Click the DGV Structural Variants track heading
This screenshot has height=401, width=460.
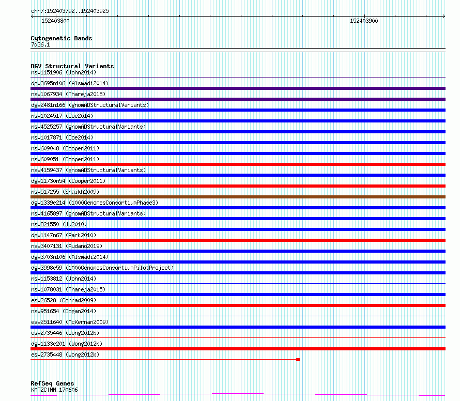point(72,66)
